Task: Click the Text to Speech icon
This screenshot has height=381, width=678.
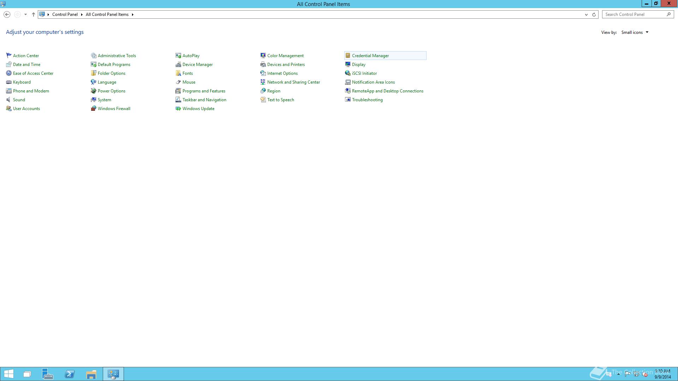Action: (263, 99)
